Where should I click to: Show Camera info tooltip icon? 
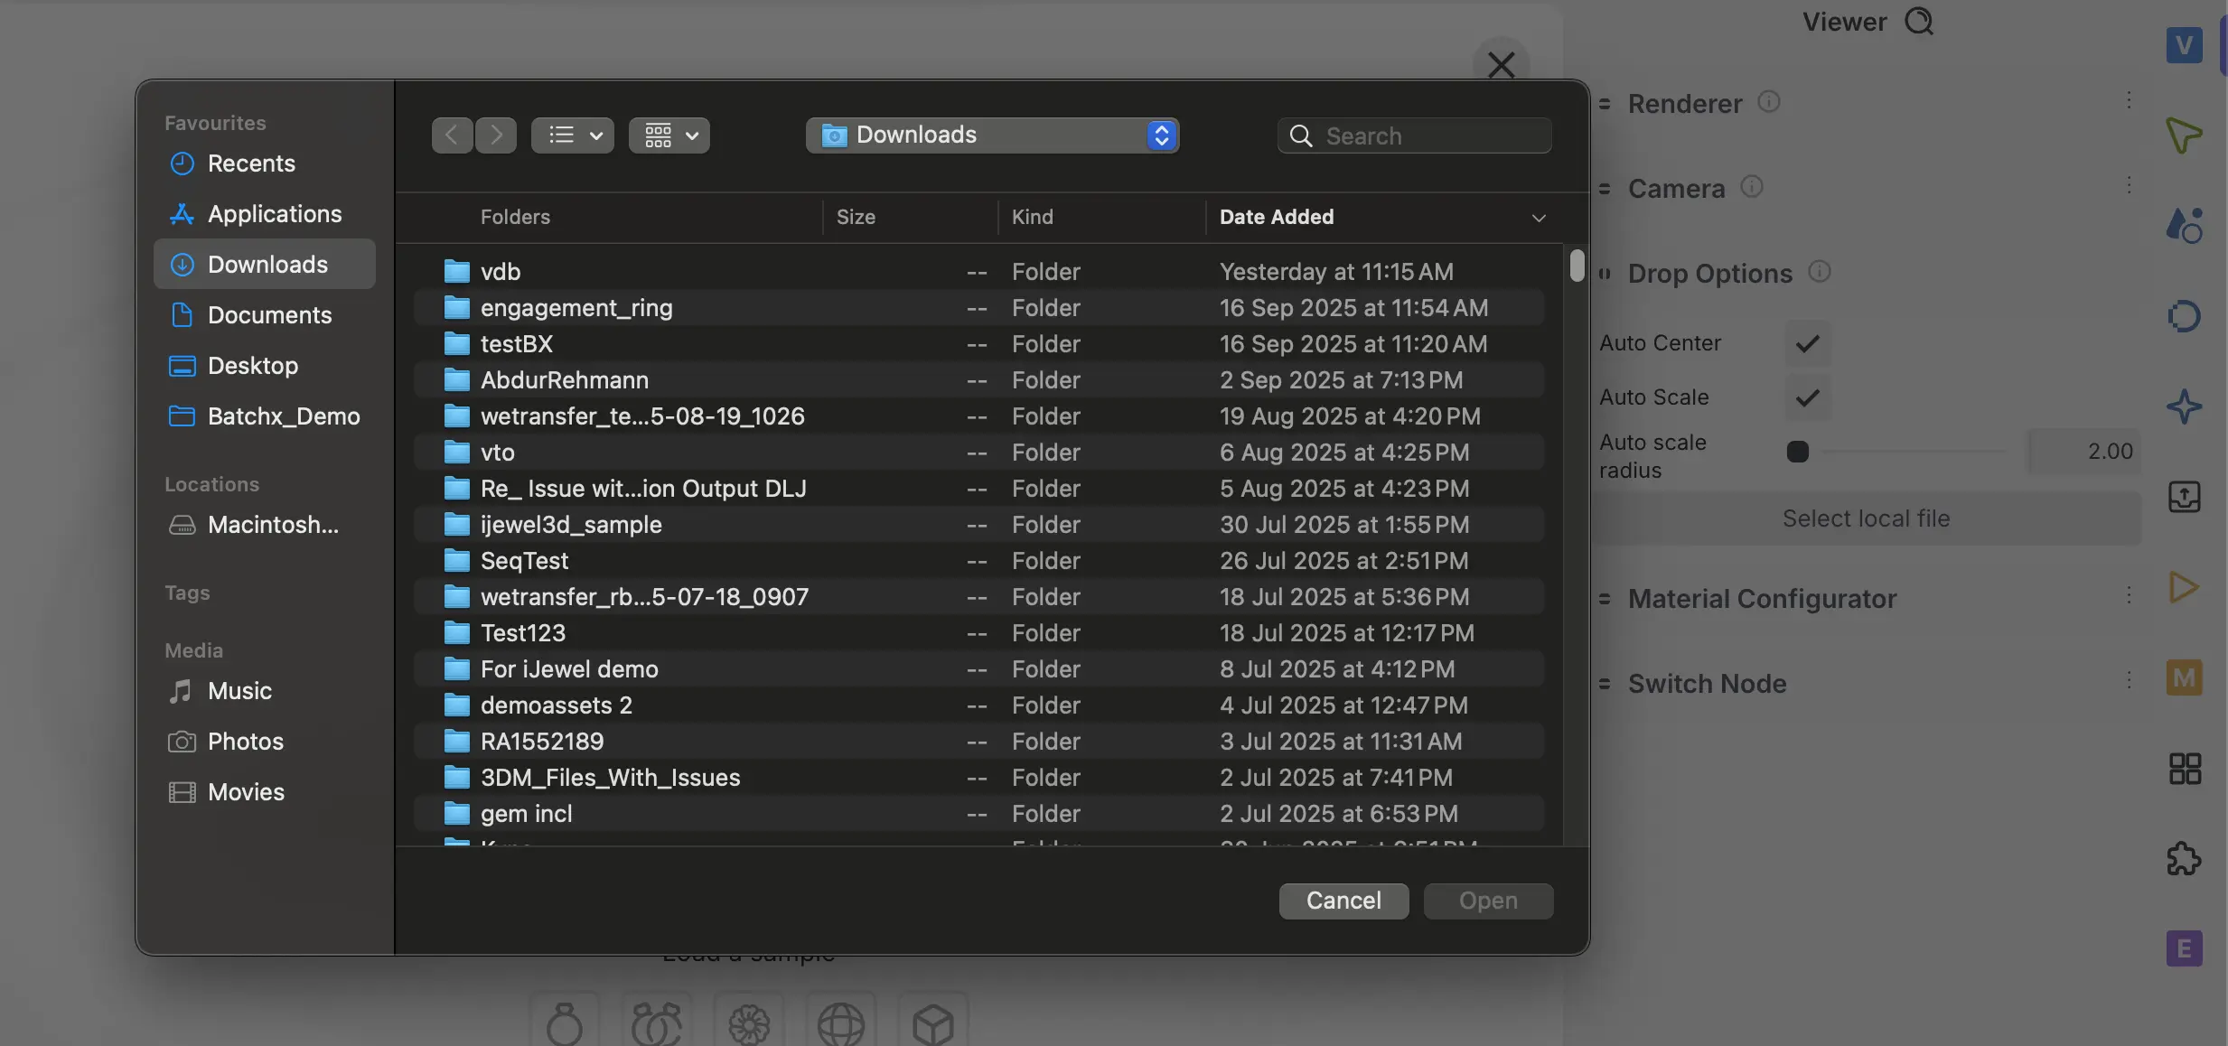(1751, 187)
